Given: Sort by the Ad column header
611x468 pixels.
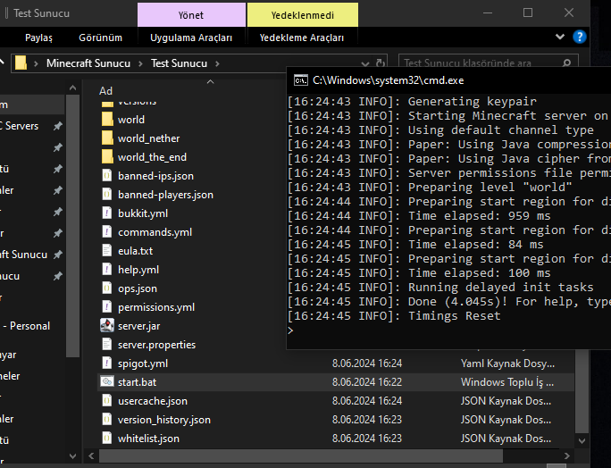Looking at the screenshot, I should (x=105, y=91).
